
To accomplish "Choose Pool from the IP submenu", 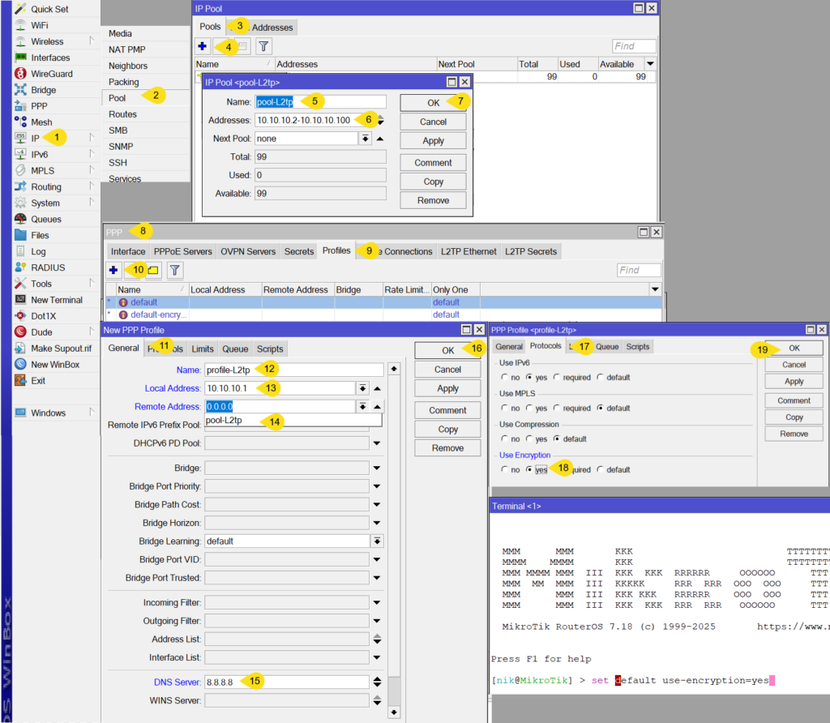I will coord(118,98).
